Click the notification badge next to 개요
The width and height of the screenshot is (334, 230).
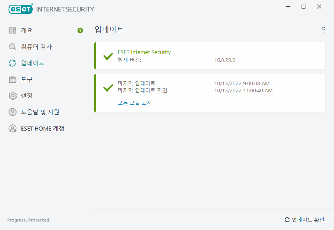click(80, 30)
